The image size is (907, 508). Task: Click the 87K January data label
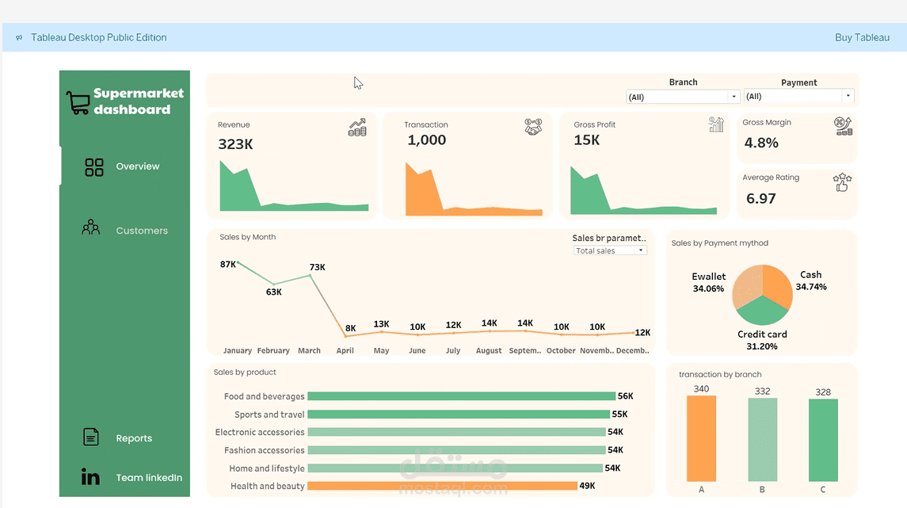tap(228, 265)
